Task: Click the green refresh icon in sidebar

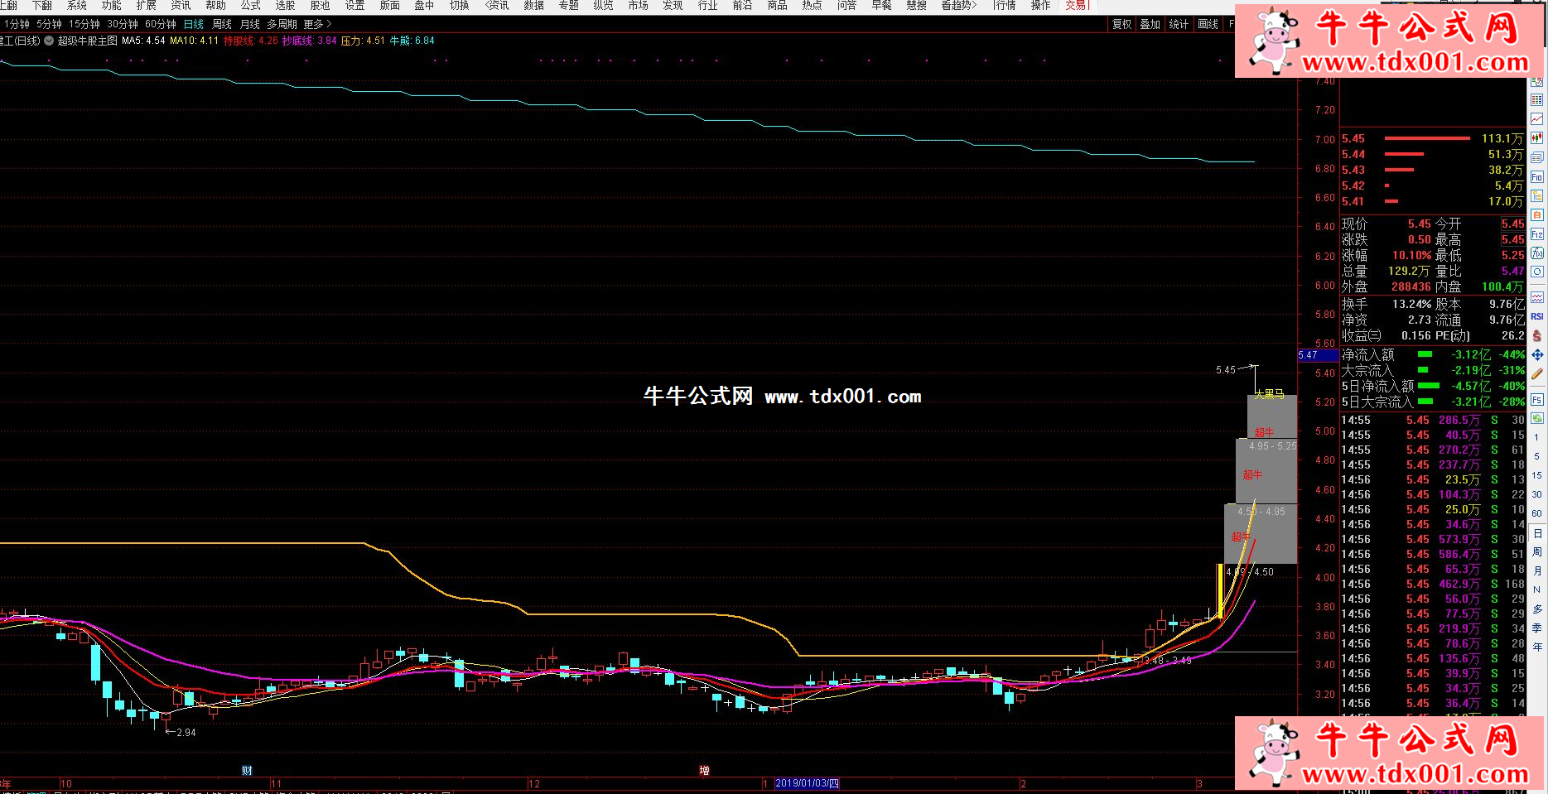Action: pyautogui.click(x=1536, y=419)
